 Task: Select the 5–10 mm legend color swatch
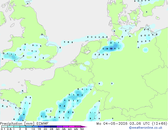point(29,127)
